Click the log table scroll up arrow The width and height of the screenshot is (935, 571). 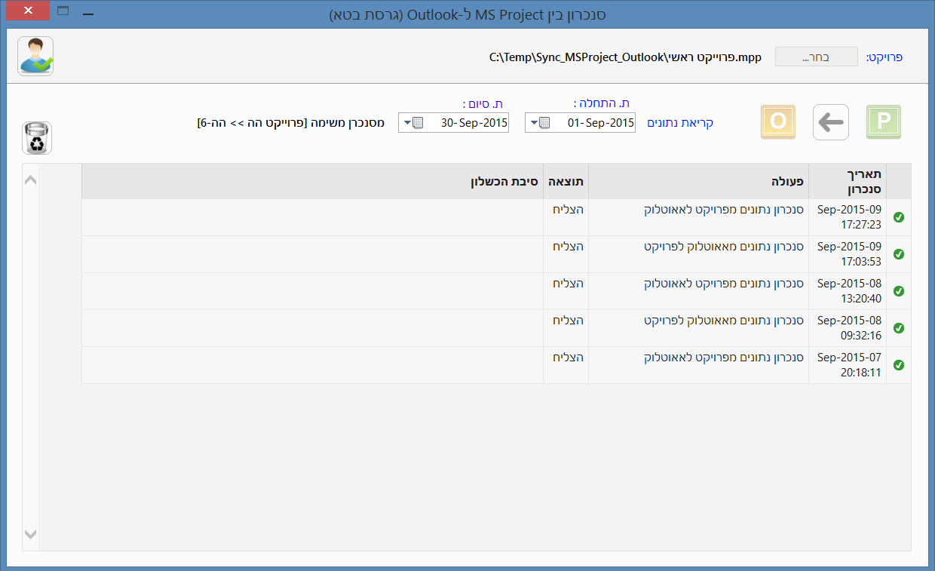[x=31, y=180]
